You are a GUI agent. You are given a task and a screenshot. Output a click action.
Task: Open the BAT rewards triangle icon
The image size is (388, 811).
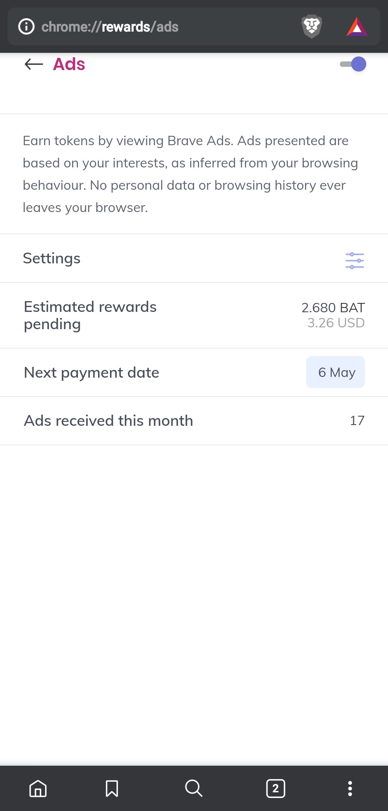tap(357, 27)
